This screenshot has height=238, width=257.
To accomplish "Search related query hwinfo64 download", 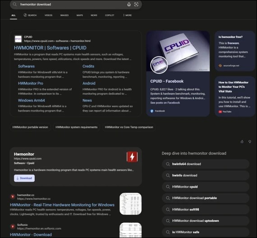I will 206,164.
